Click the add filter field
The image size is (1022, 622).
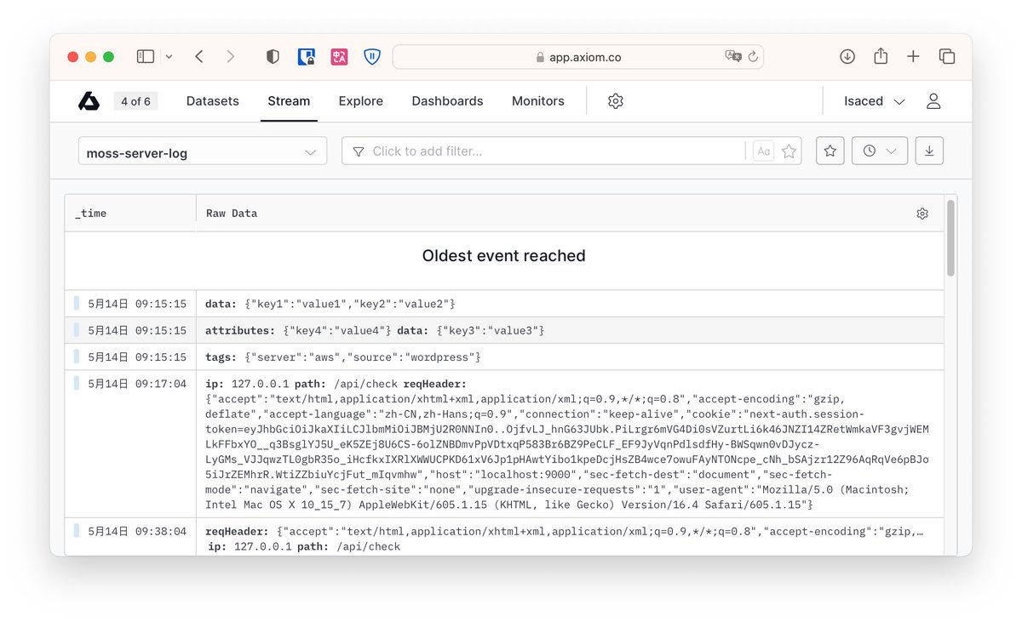click(543, 151)
